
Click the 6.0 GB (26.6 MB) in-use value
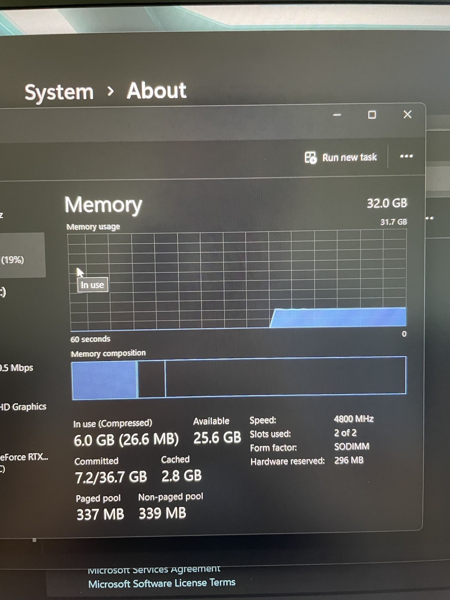[x=126, y=440]
